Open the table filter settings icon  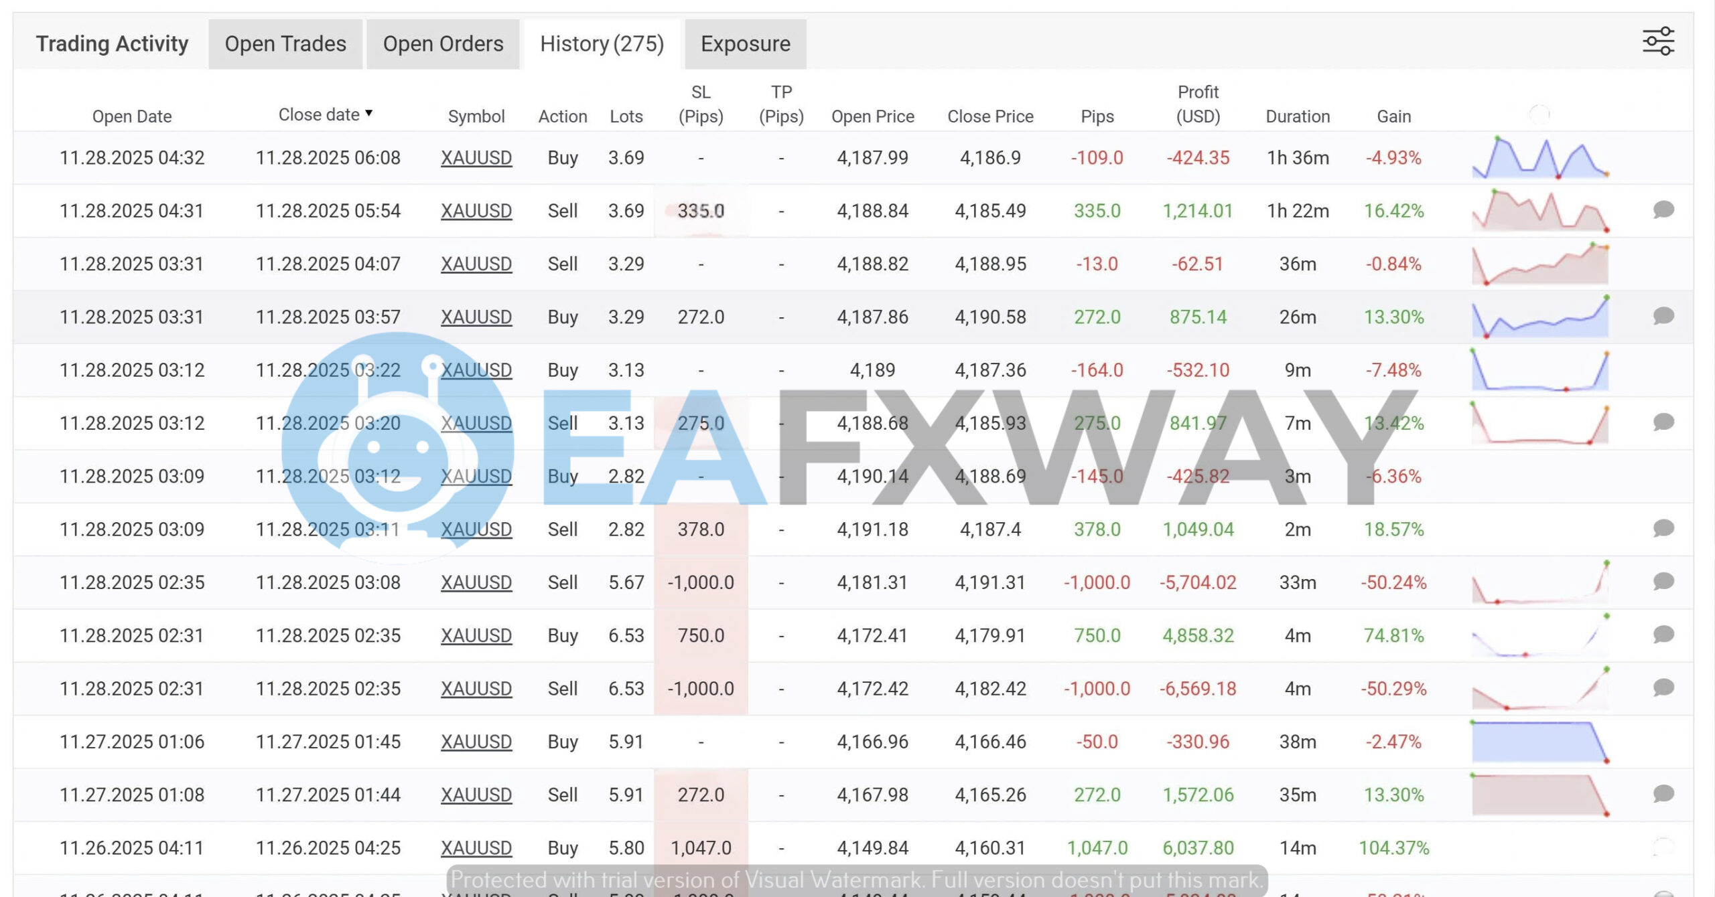pos(1658,42)
